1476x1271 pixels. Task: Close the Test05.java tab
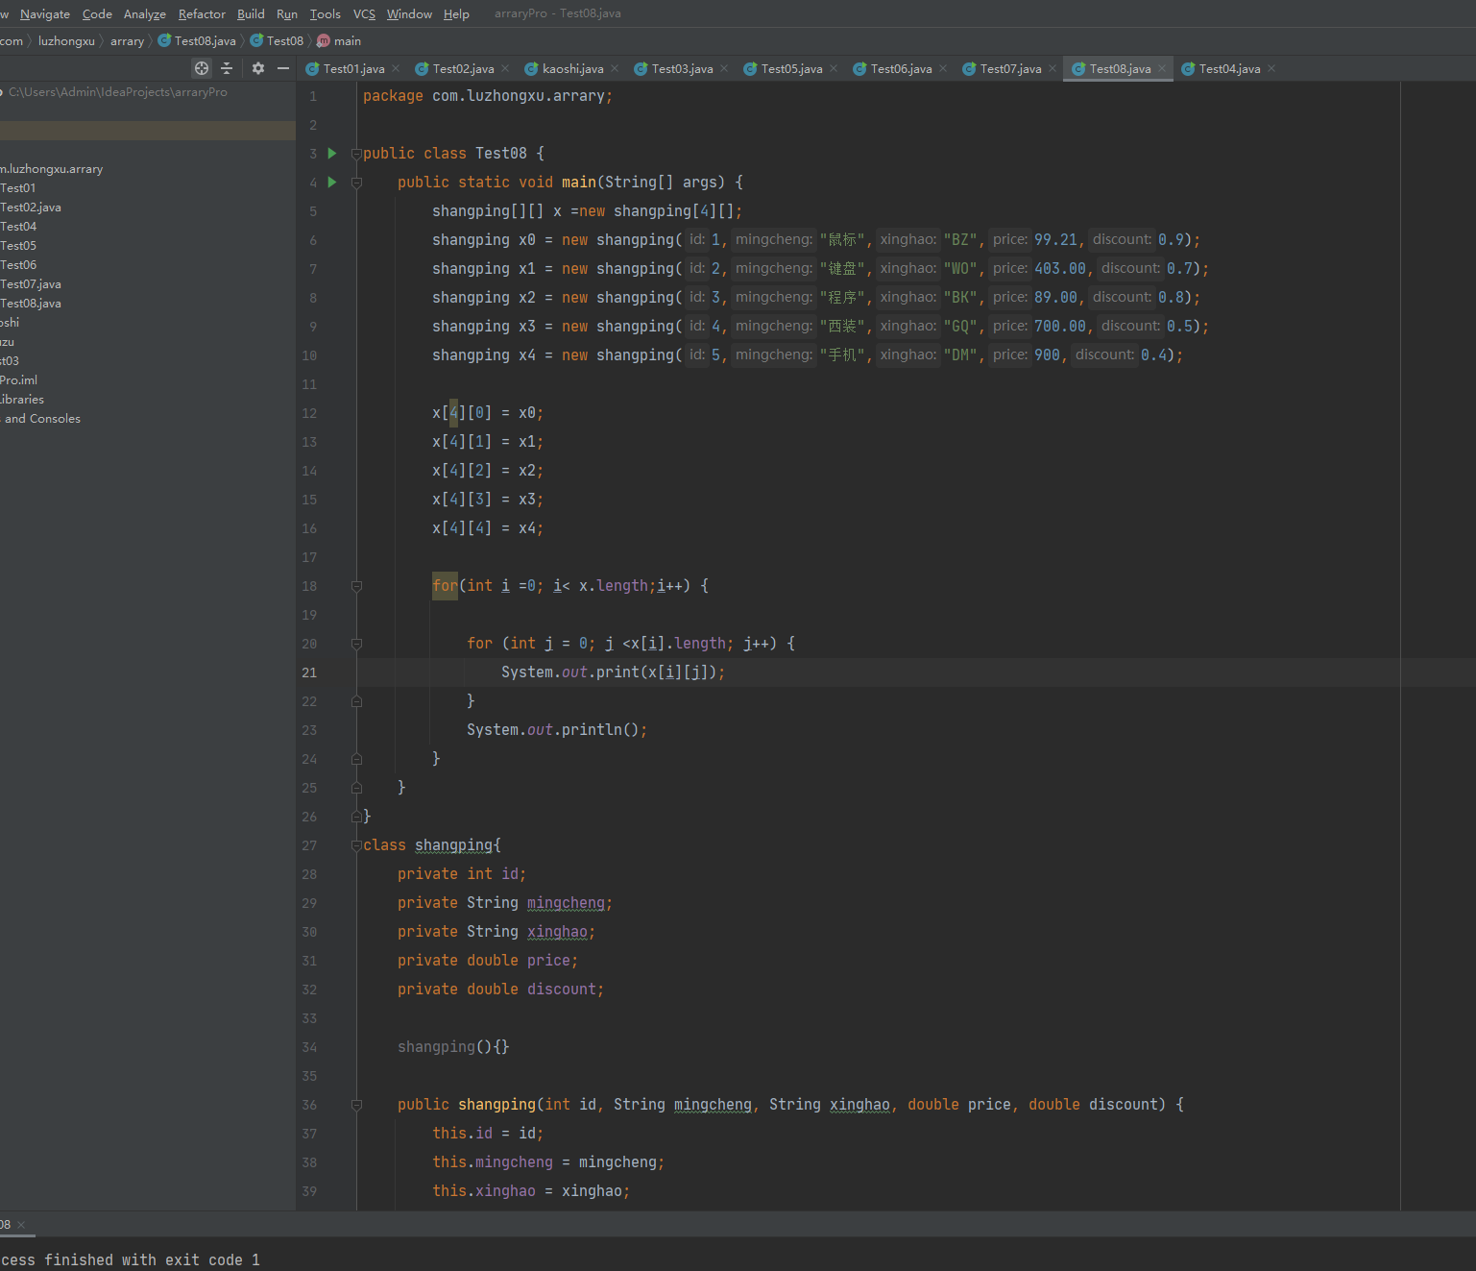(834, 68)
